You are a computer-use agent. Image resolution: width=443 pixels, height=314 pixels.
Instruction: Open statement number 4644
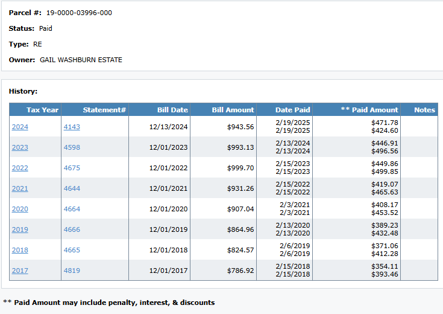click(72, 188)
